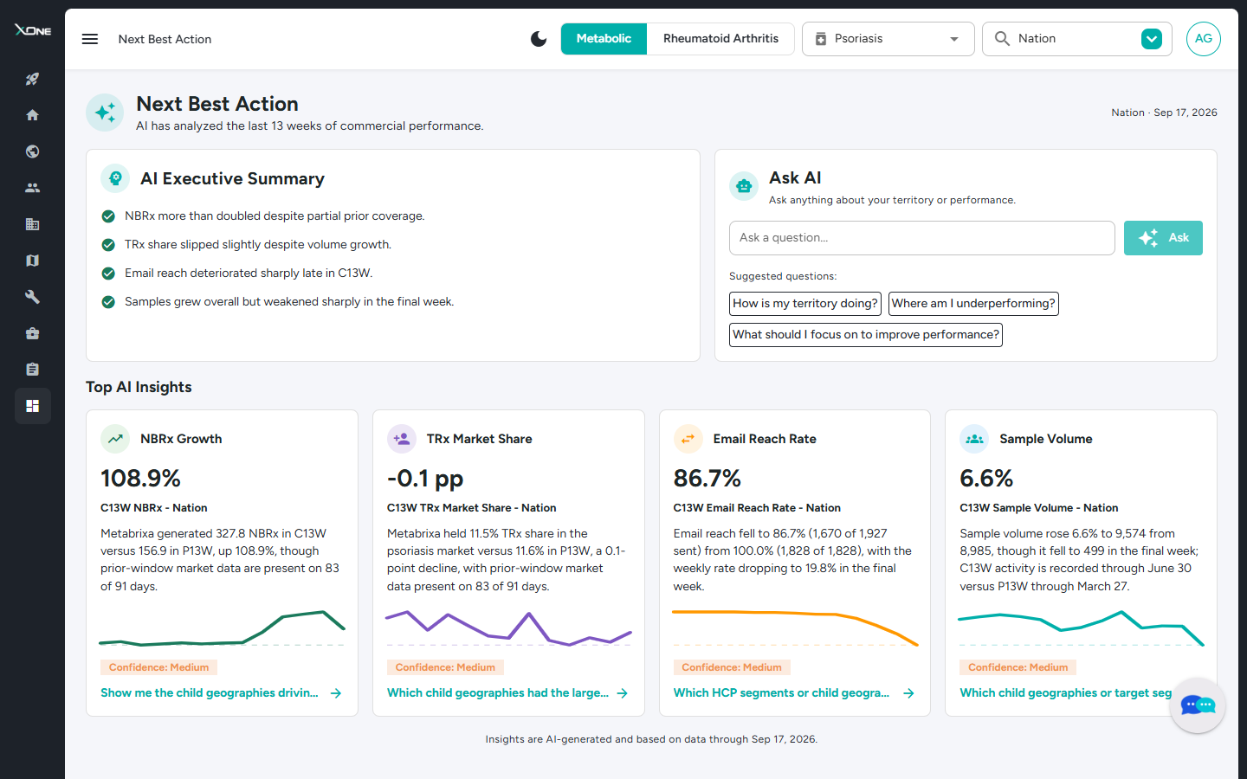
Task: Open Sample Volume 'Which child geographies or target' link
Action: click(1065, 693)
